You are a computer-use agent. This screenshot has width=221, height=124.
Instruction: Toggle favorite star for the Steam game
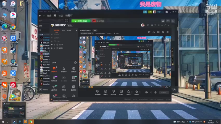coord(173,21)
